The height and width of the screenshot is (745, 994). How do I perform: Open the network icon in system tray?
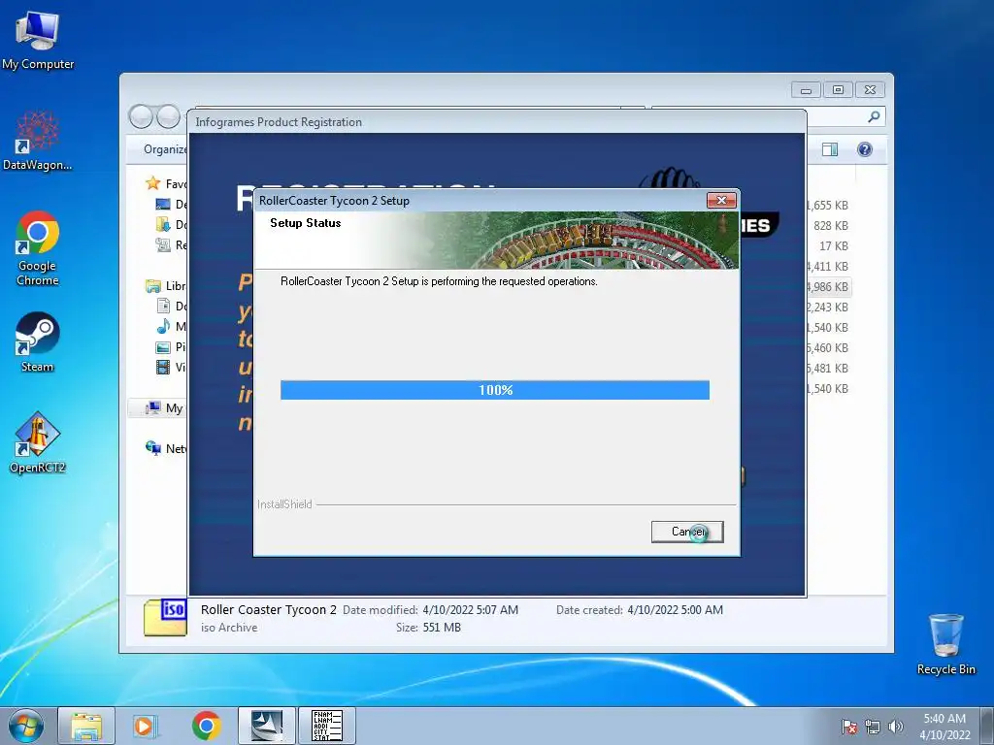pos(873,727)
